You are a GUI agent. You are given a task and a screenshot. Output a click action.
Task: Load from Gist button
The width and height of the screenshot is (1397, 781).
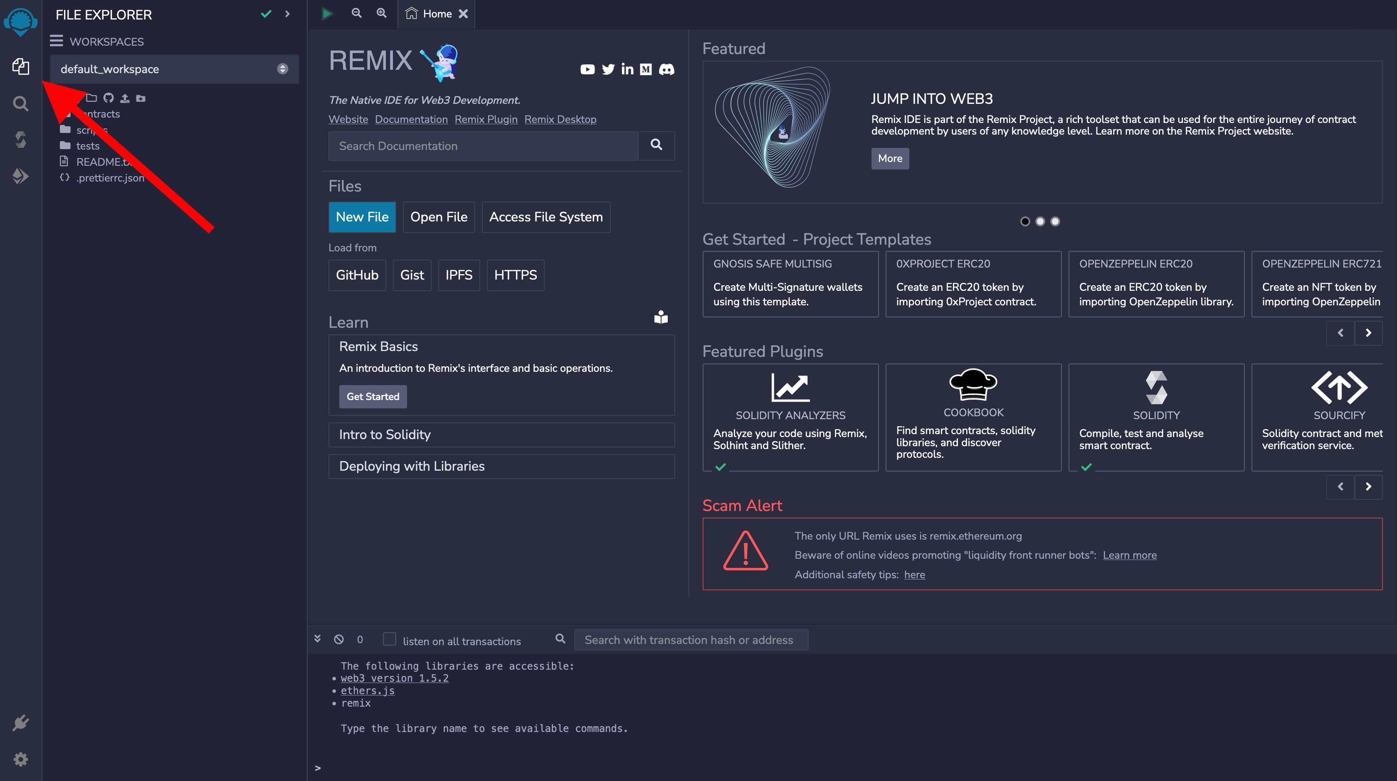click(412, 275)
